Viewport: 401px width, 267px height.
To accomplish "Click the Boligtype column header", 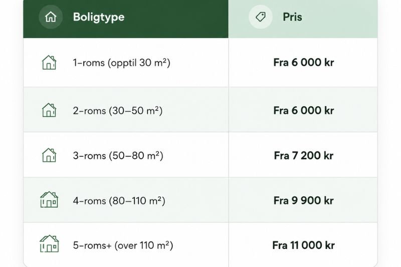I will click(99, 17).
